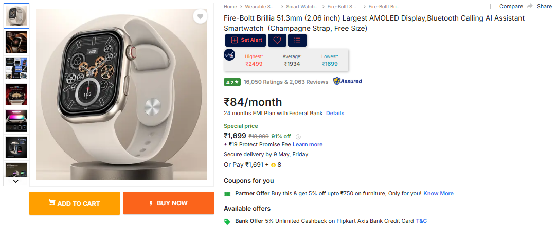The height and width of the screenshot is (226, 557).
Task: Open EMI plan Details link
Action: pyautogui.click(x=335, y=113)
